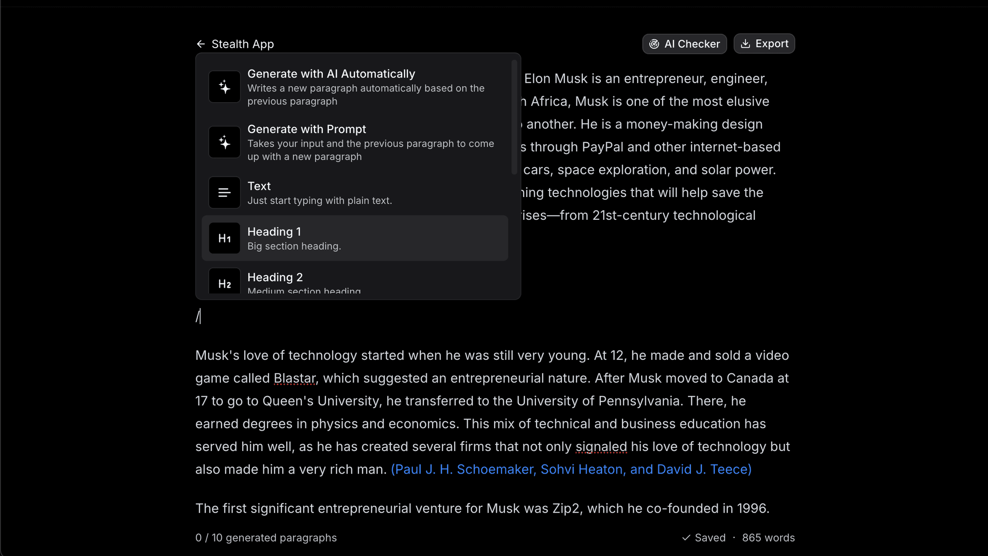Click the generated paragraphs counter
Image resolution: width=988 pixels, height=556 pixels.
pyautogui.click(x=266, y=538)
